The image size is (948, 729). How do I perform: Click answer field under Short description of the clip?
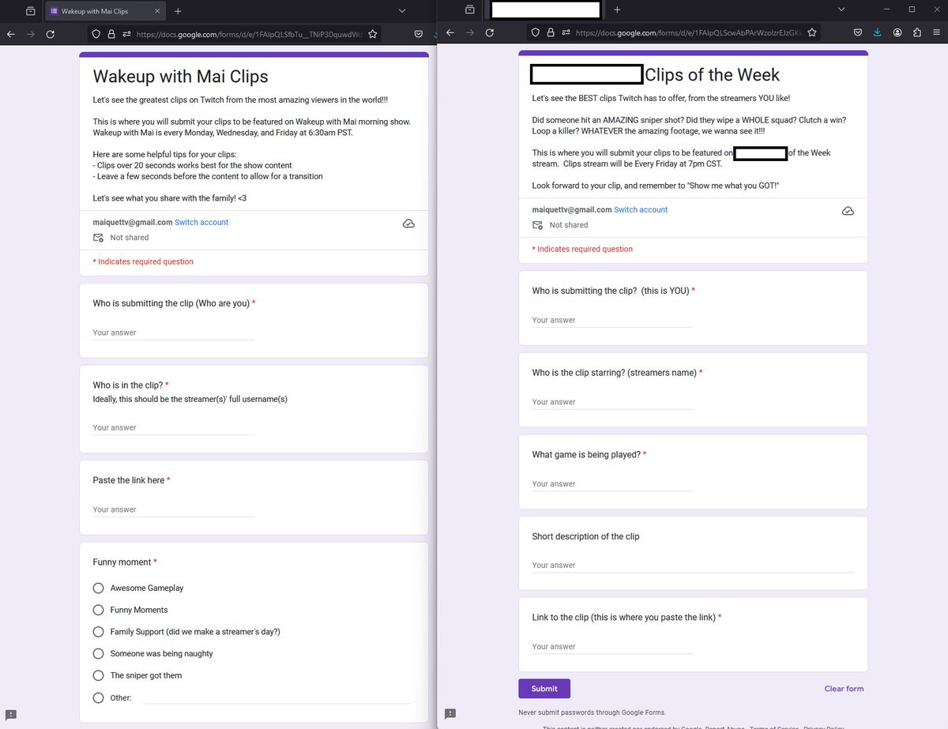(693, 565)
